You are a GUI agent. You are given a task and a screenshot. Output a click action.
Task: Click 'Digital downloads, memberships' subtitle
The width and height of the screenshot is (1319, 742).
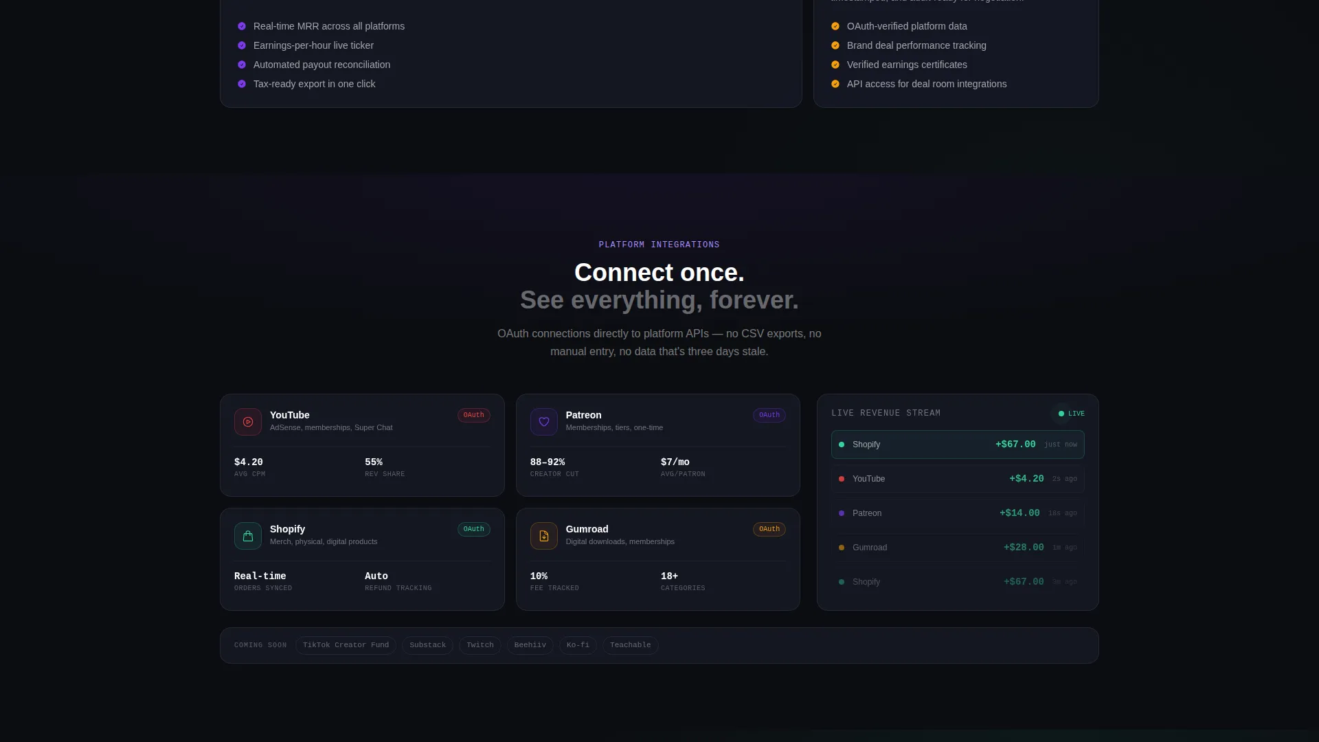point(620,541)
